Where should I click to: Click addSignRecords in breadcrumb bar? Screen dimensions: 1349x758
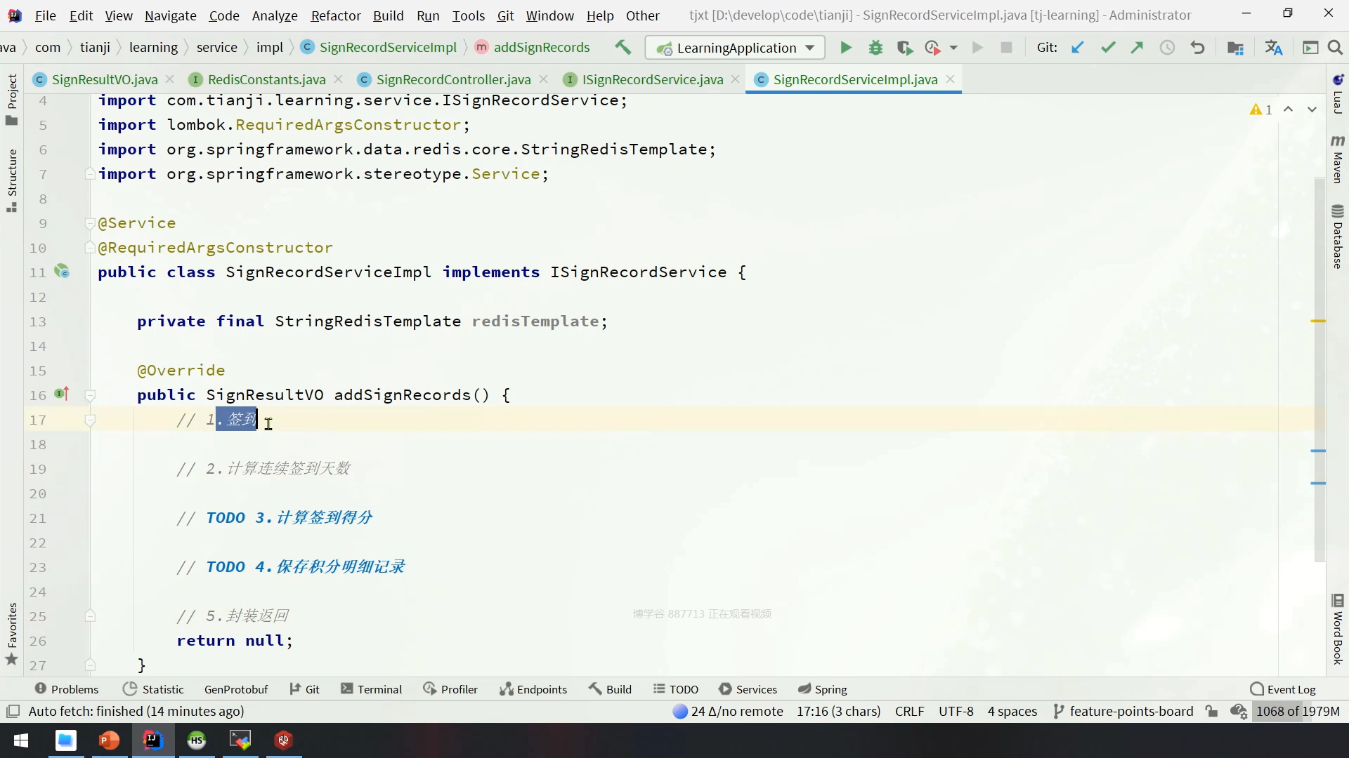541,47
